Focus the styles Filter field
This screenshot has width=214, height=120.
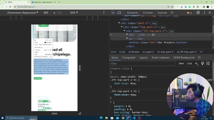(143, 64)
